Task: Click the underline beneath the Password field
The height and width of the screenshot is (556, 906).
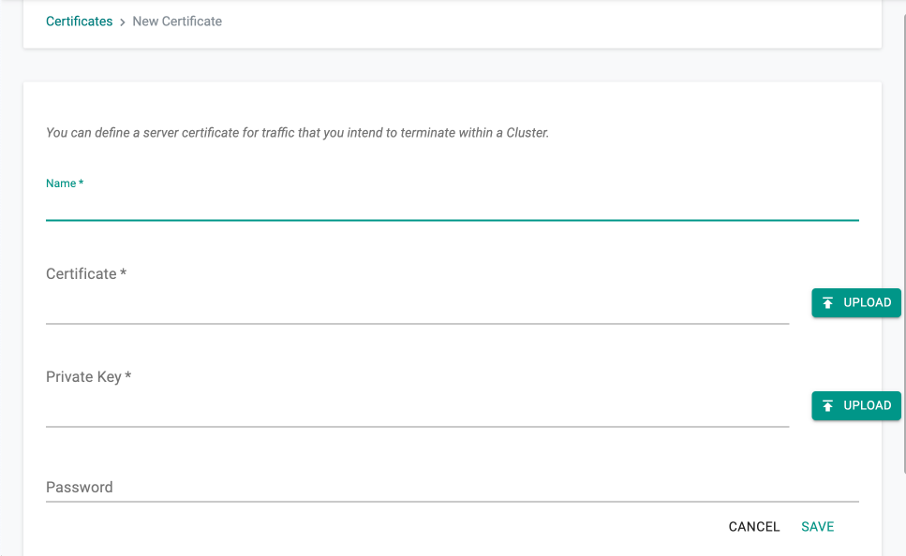Action: click(453, 502)
